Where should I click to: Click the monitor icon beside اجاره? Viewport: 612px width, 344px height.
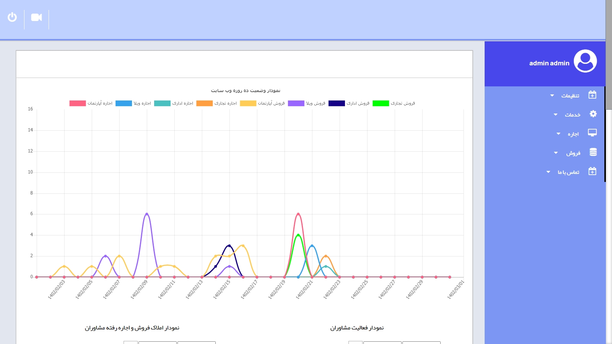tap(592, 133)
